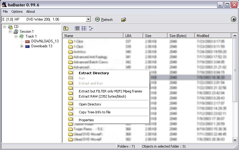Click the Track 1 disc icon
The image size is (239, 150).
coord(22,36)
